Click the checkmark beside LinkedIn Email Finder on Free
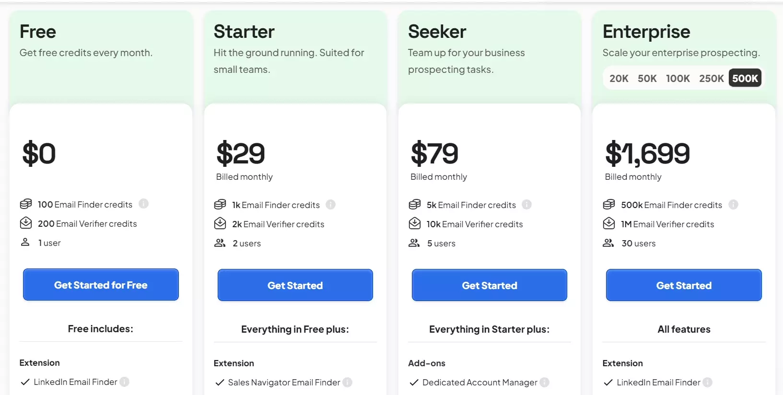Viewport: 783px width, 395px height. tap(24, 382)
